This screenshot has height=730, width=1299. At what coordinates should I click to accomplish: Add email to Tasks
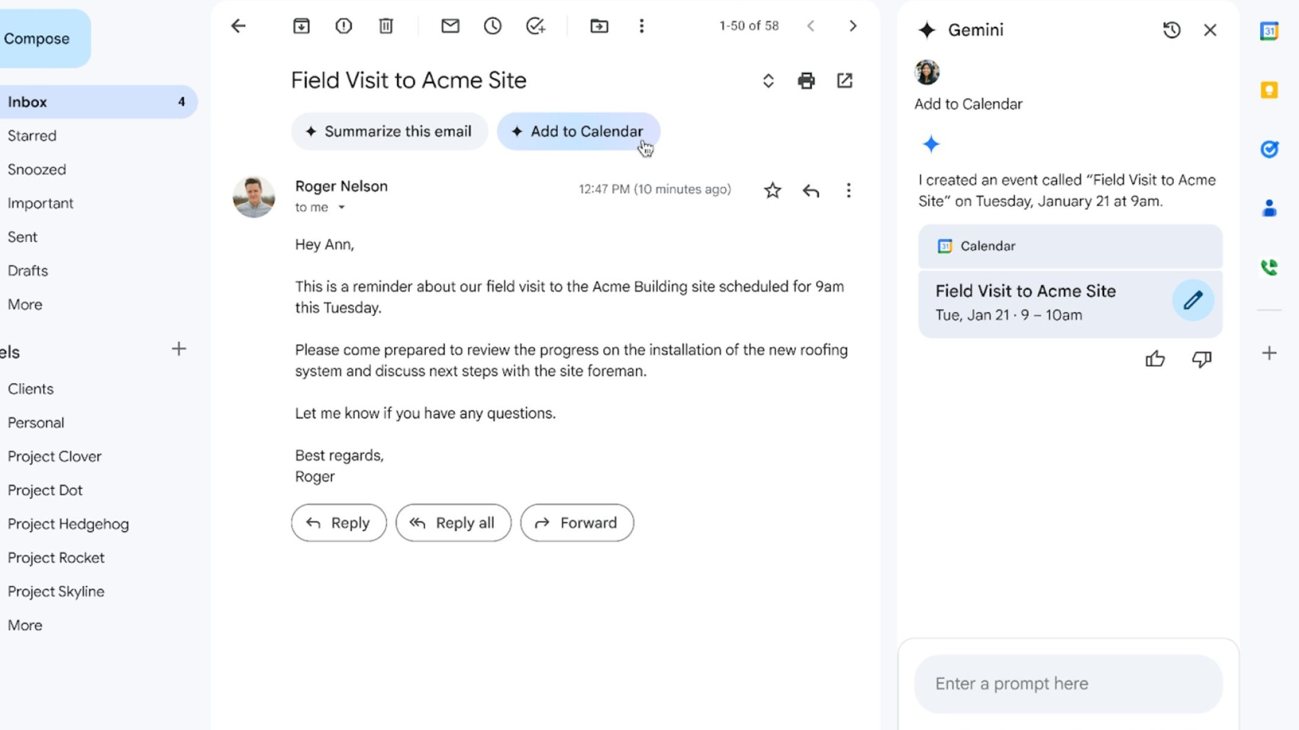click(x=535, y=26)
